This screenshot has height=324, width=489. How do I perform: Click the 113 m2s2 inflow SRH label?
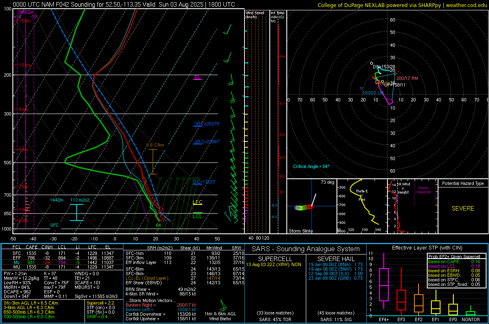pyautogui.click(x=80, y=200)
